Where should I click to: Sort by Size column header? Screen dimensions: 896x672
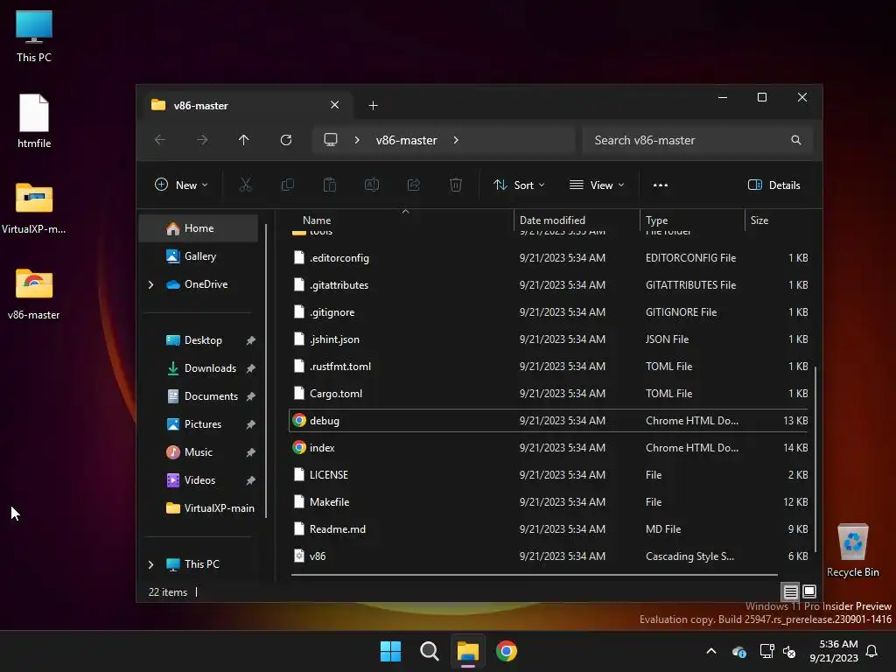click(779, 220)
